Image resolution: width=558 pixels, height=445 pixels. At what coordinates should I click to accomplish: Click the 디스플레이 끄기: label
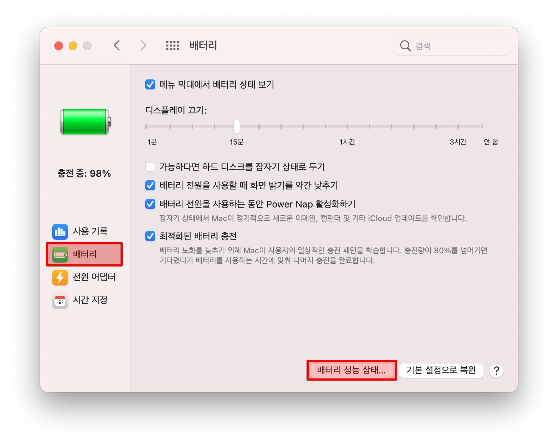(176, 110)
